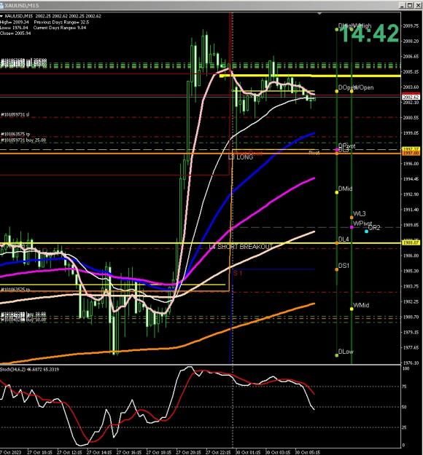Image resolution: width=423 pixels, height=455 pixels.
Task: Expand the one-click trading arrow beside XAUUSD,M15
Action: click(1, 16)
